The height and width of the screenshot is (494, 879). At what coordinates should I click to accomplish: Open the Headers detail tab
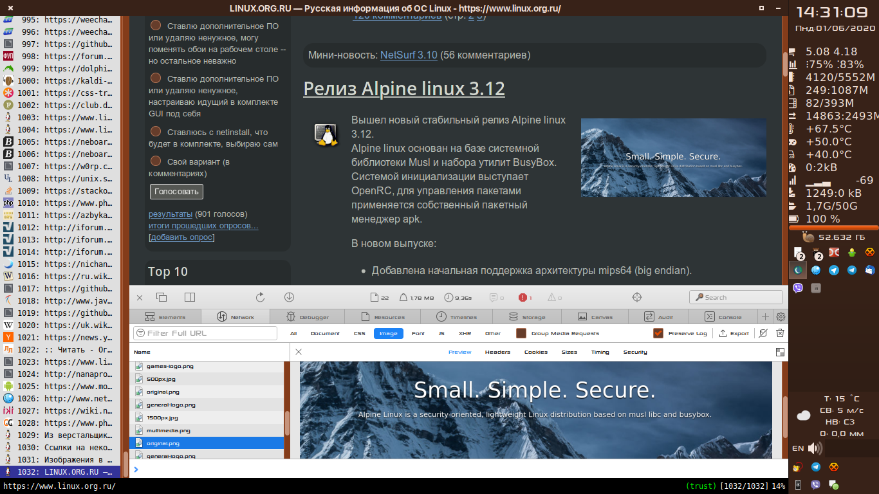(x=497, y=352)
